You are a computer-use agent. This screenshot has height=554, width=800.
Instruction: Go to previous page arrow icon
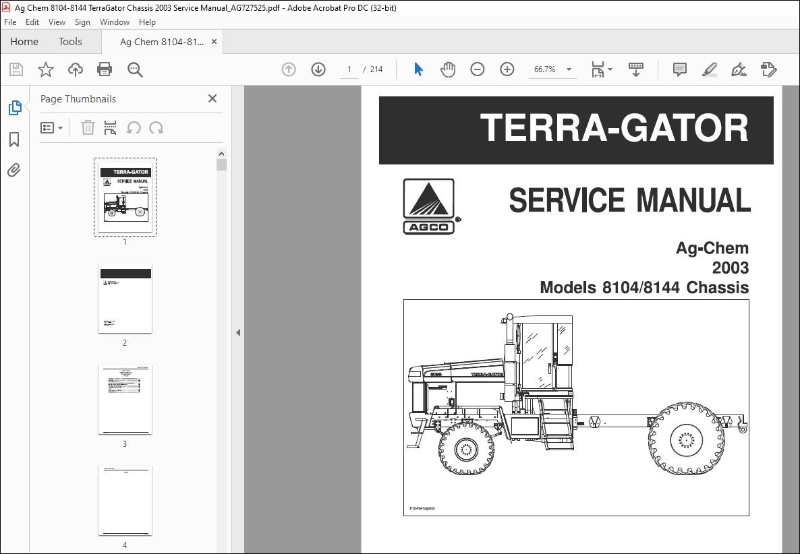[x=289, y=69]
